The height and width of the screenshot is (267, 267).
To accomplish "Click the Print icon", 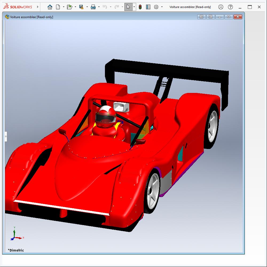I will click(x=93, y=7).
